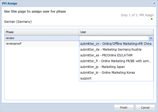Click the German (Germany) language label

[18, 22]
